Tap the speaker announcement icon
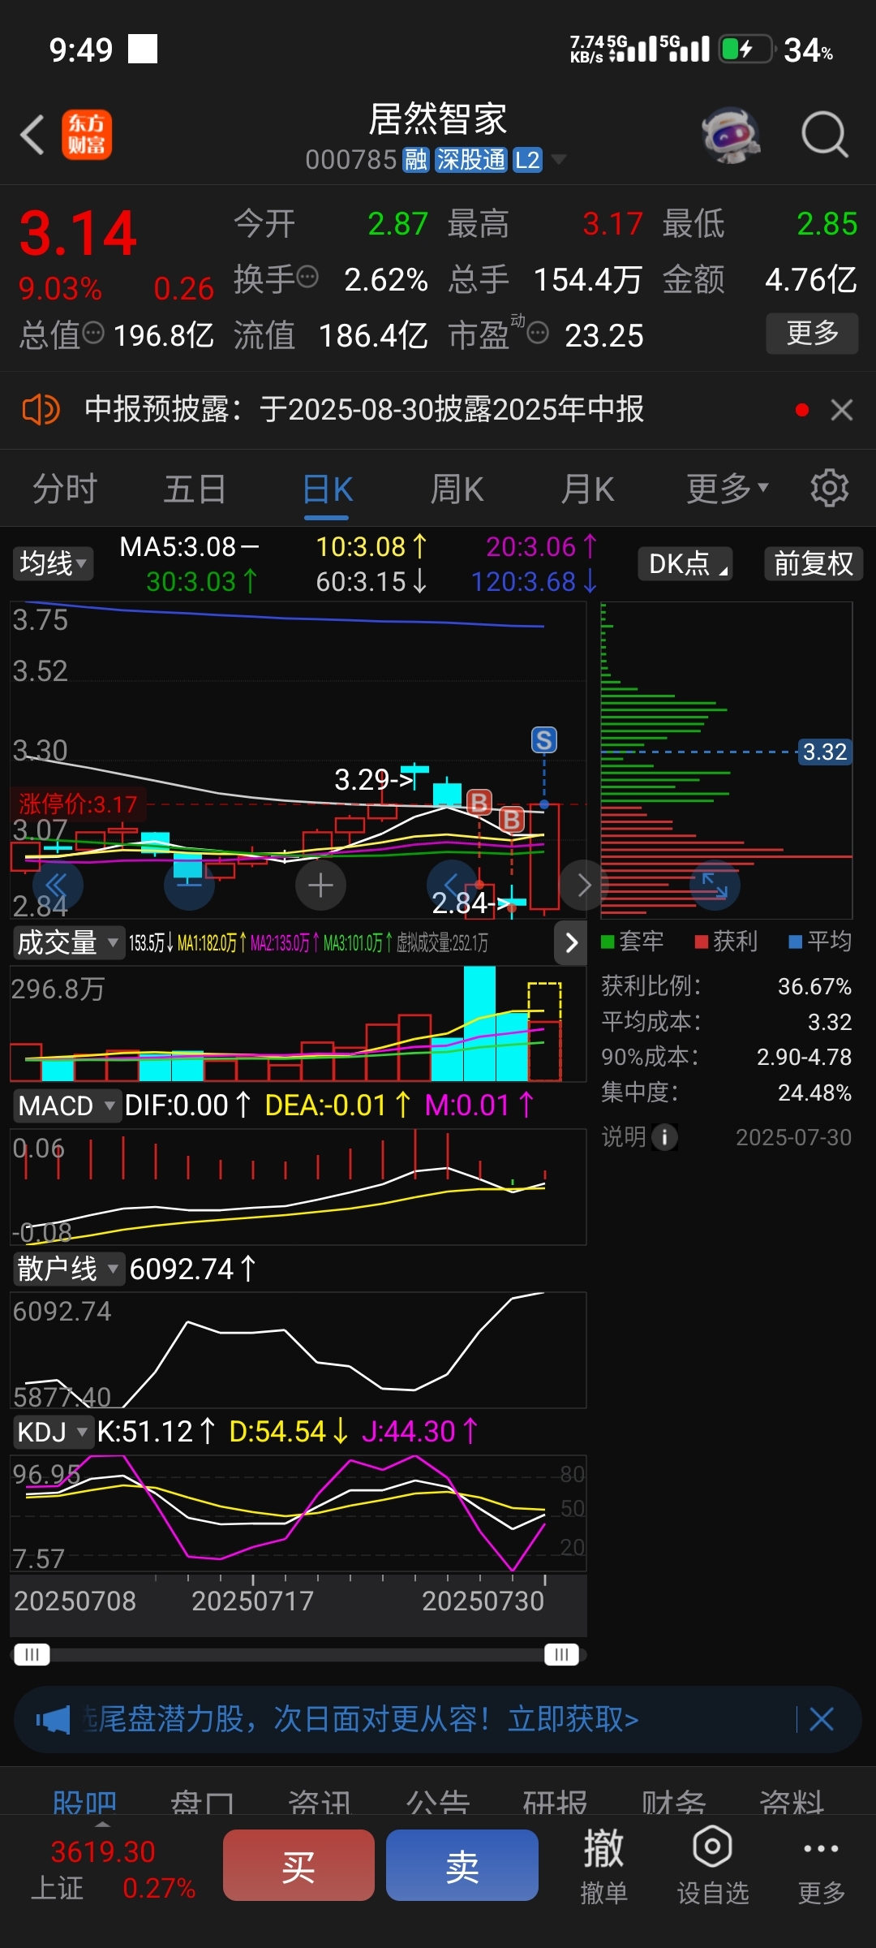This screenshot has height=1948, width=876. (x=41, y=410)
